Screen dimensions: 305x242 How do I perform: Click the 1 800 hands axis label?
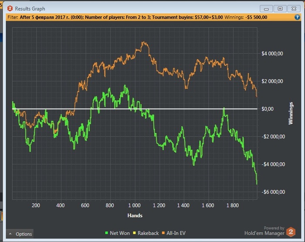pyautogui.click(x=232, y=205)
